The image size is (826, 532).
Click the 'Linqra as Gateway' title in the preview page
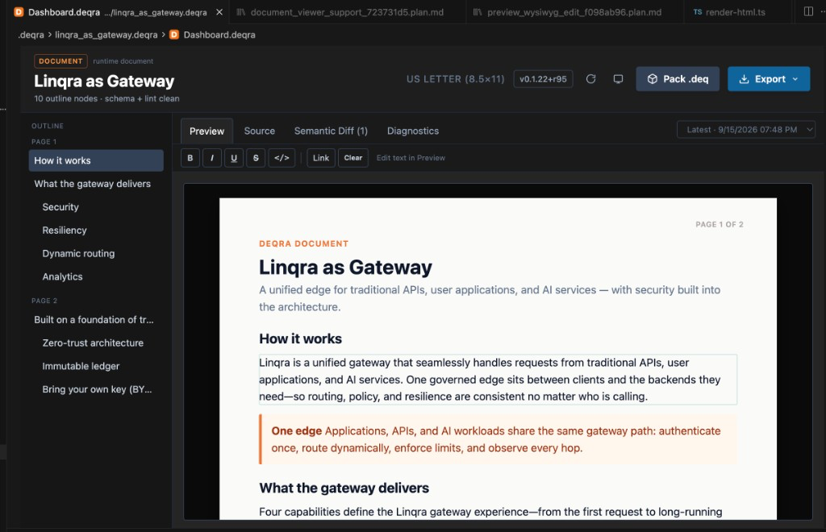(345, 268)
